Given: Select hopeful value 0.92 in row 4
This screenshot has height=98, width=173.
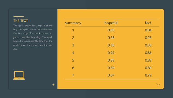Looking at the screenshot, I should 111,53.
